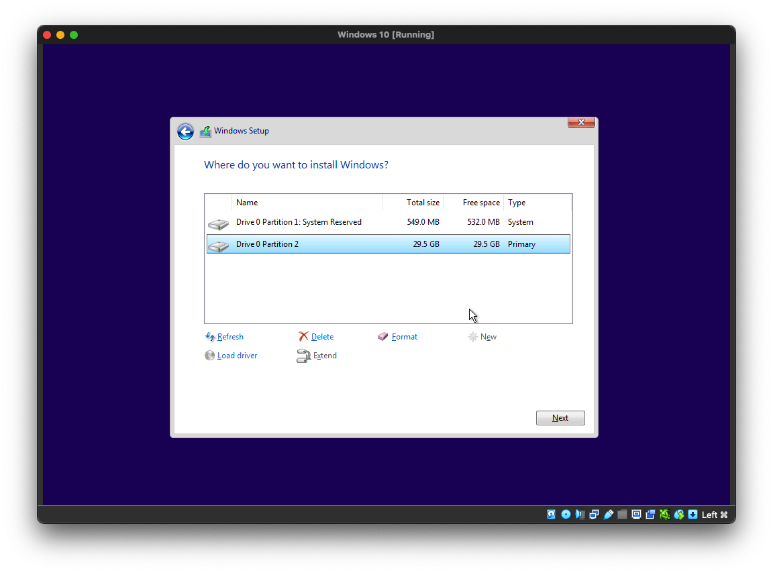
Task: Click the green CPU chip indicator icon
Action: point(664,515)
